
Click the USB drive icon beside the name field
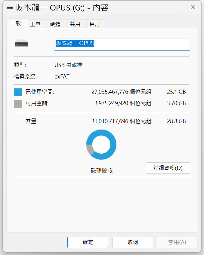point(21,43)
